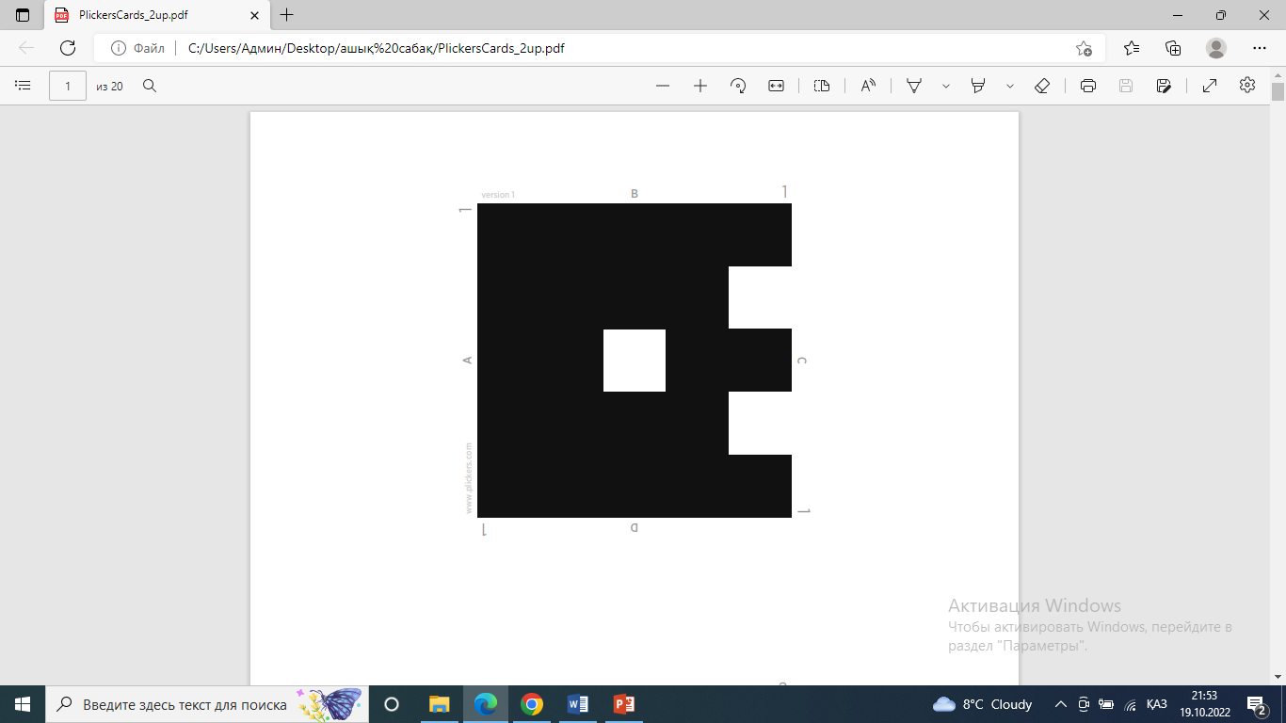
Task: Select the fit to width button
Action: pos(777,86)
